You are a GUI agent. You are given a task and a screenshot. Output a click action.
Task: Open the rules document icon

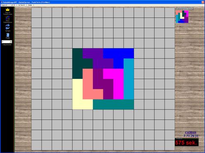pyautogui.click(x=8, y=35)
